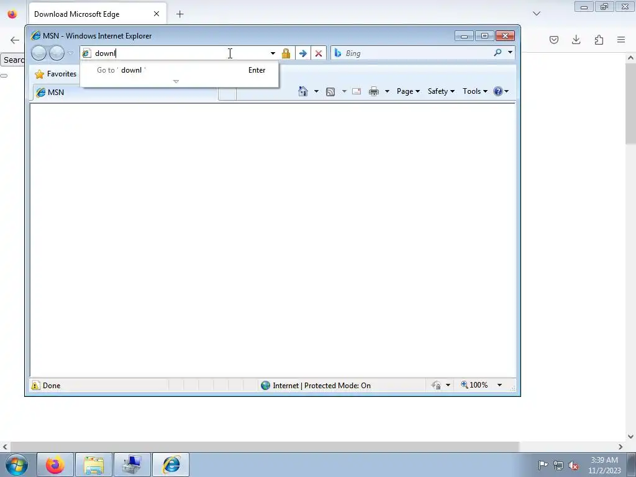Open the Home page icon in IE toolbar
The image size is (636, 477).
click(x=303, y=91)
